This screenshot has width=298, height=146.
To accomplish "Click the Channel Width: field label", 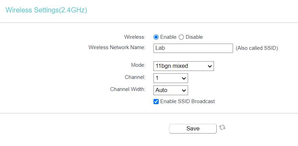I will [128, 89].
